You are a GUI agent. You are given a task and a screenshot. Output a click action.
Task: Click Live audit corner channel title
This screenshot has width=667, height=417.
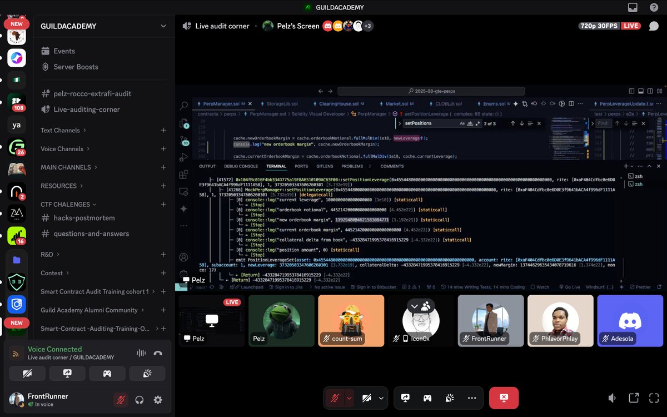pos(222,26)
